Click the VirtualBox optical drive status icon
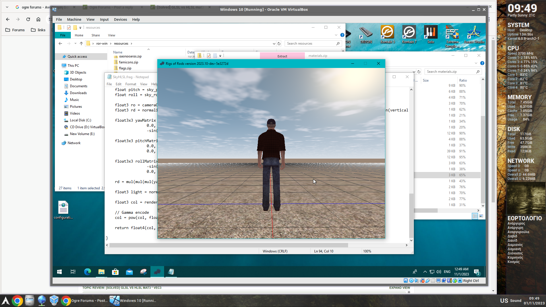Screen dimensions: 546x307 (411, 281)
